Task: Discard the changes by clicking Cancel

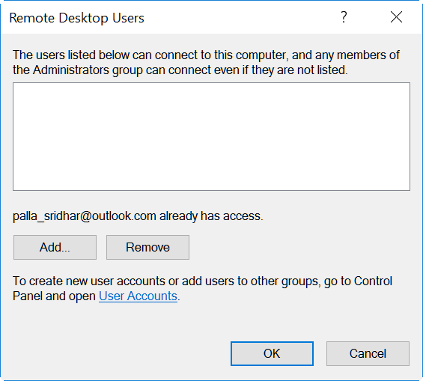Action: (x=368, y=353)
